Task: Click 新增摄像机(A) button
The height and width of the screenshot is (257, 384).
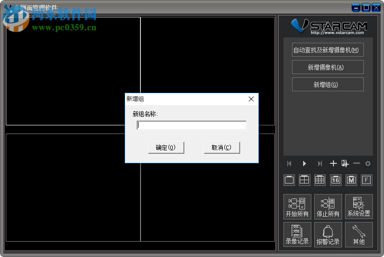Action: coord(328,67)
